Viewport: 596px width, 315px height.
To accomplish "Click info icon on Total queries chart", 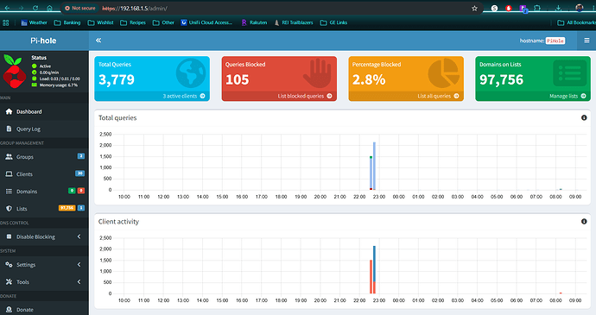I will (x=584, y=117).
